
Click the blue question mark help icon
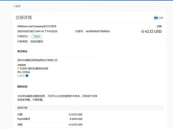tap(27, 76)
